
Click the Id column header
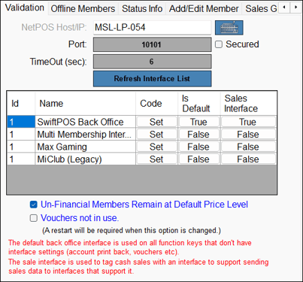coord(21,104)
